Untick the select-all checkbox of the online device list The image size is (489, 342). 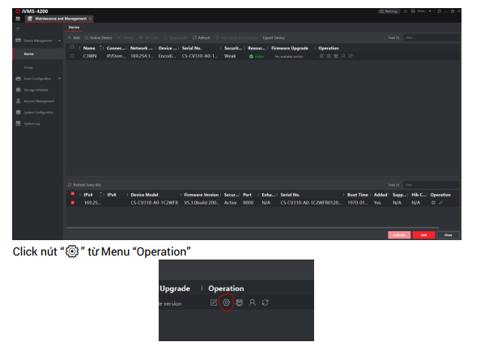(x=73, y=193)
